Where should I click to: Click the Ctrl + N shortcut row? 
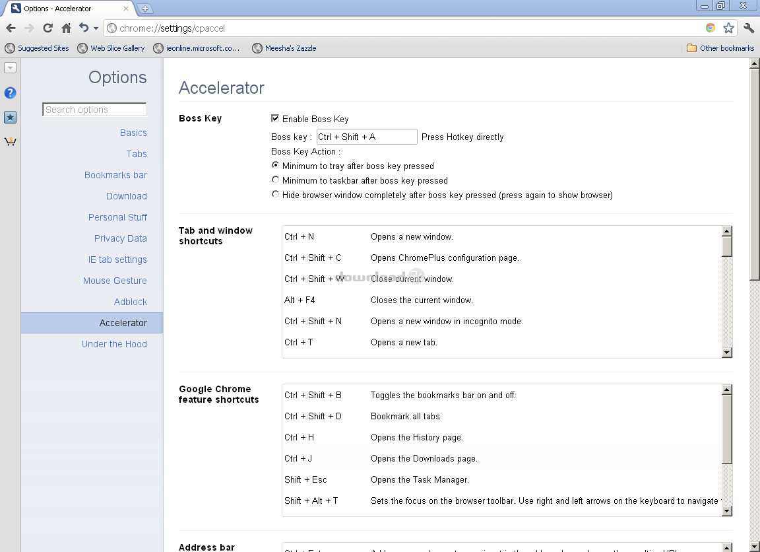click(501, 236)
